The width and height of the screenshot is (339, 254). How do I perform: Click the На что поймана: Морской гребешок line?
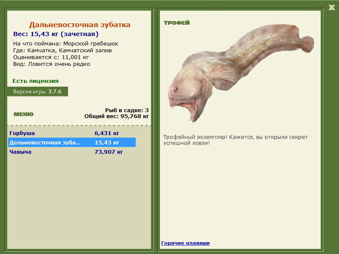[x=66, y=44]
